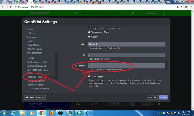194x116 pixels.
Task: Click the trash icon in Bed row
Action: 159,104
